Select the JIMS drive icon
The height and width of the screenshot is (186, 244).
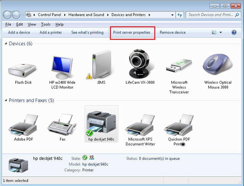(x=102, y=65)
